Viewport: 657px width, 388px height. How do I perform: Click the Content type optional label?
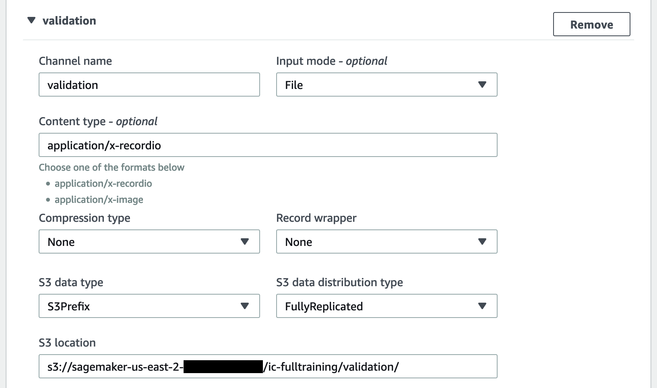click(x=98, y=121)
